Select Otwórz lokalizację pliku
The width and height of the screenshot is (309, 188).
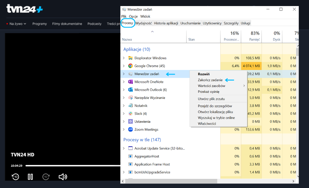[x=218, y=112]
